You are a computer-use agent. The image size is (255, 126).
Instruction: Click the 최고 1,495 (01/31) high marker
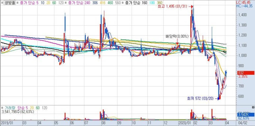(173, 7)
